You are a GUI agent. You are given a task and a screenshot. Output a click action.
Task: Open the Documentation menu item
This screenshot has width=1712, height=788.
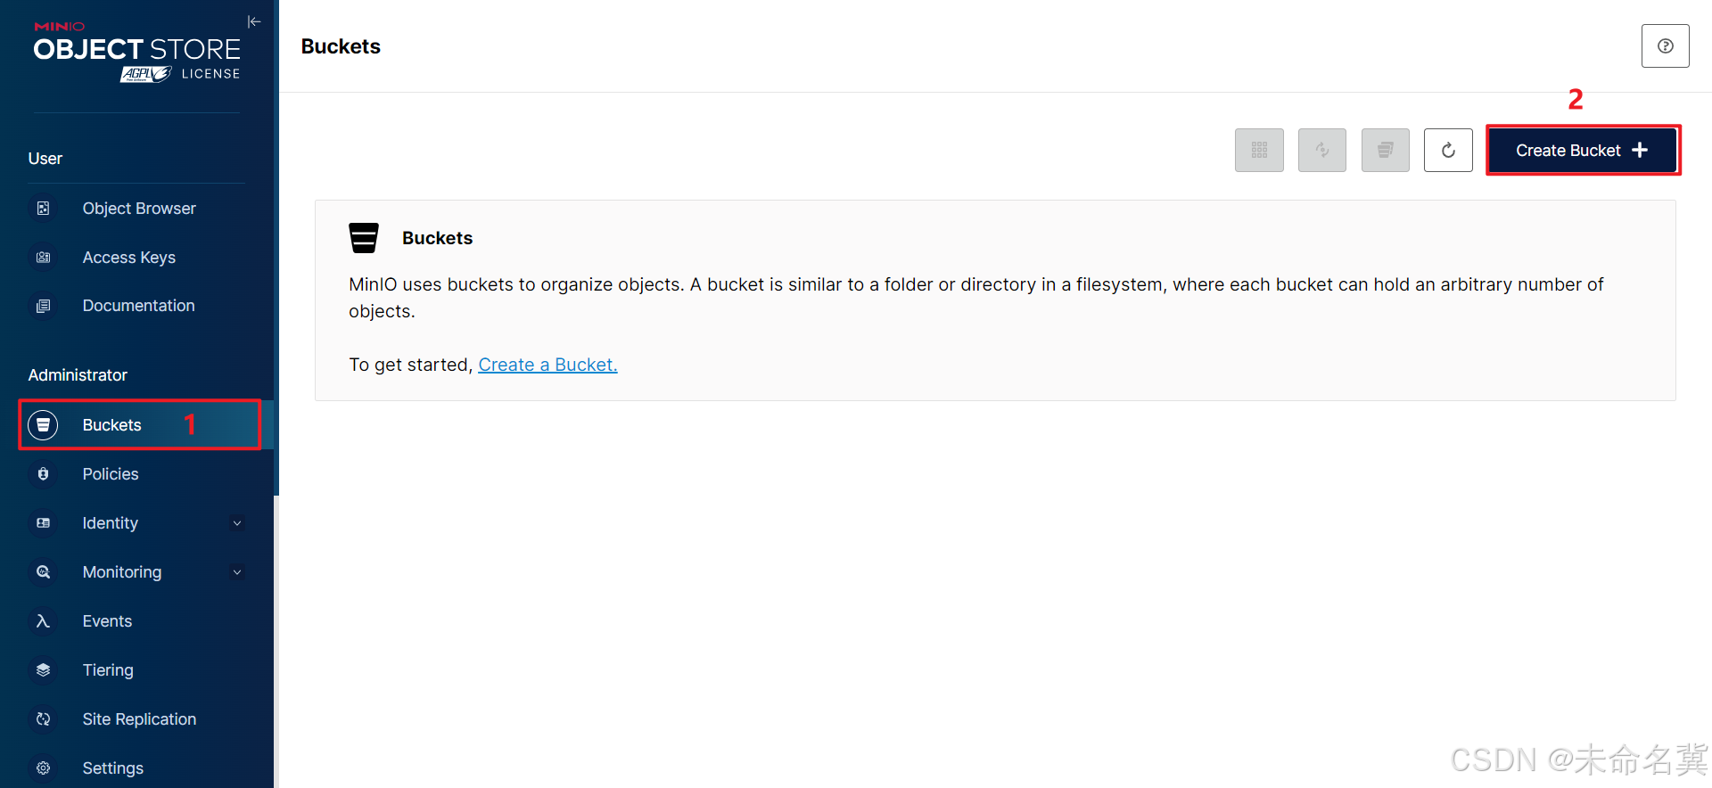pos(136,306)
